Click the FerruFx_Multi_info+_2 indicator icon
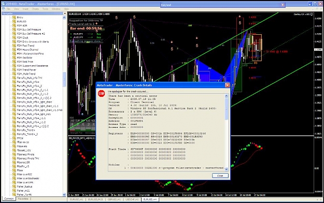 14,86
